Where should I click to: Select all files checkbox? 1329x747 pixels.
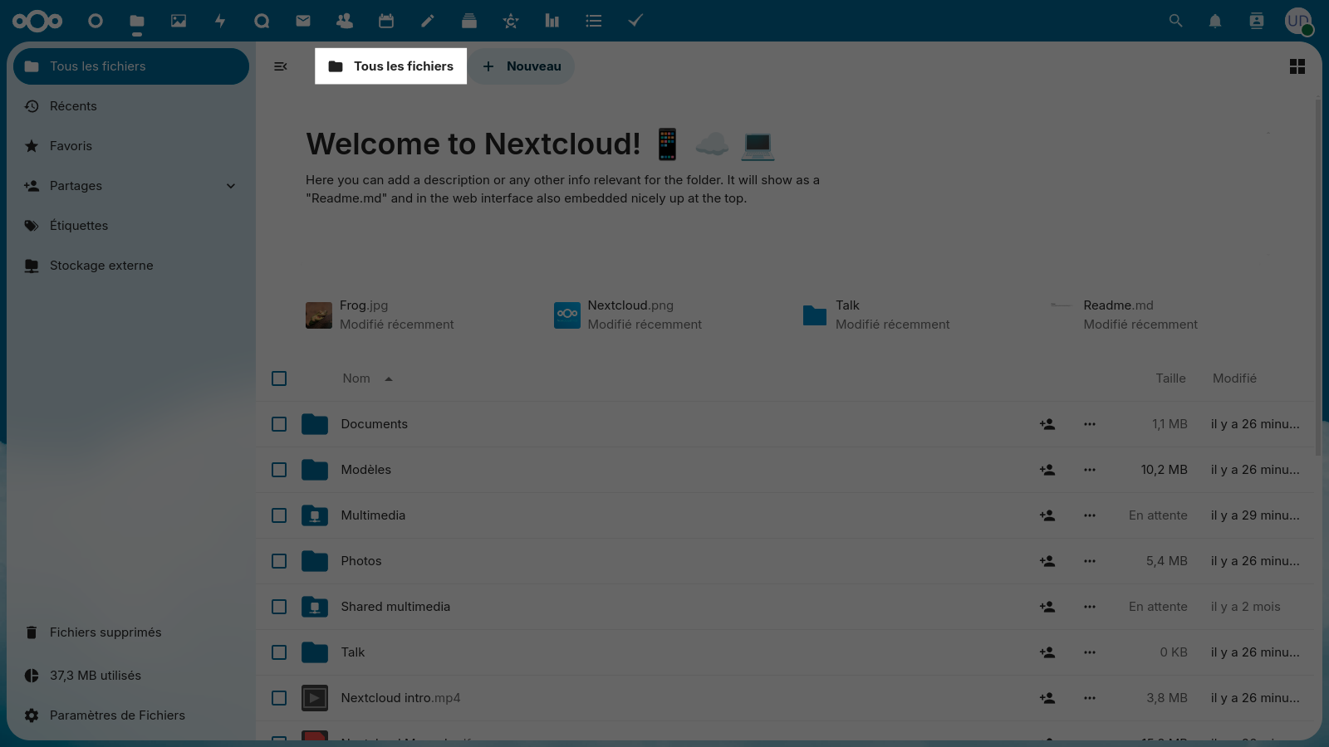(279, 378)
